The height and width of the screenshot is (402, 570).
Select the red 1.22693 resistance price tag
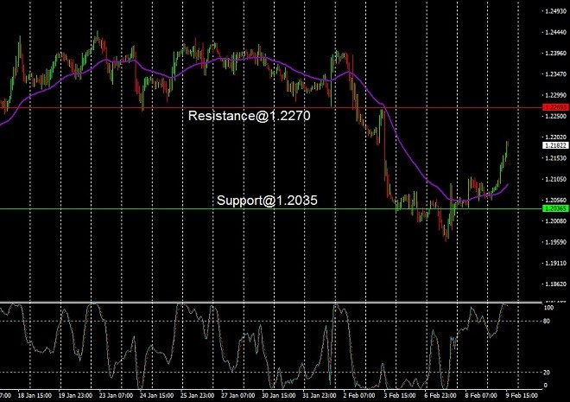[x=555, y=107]
